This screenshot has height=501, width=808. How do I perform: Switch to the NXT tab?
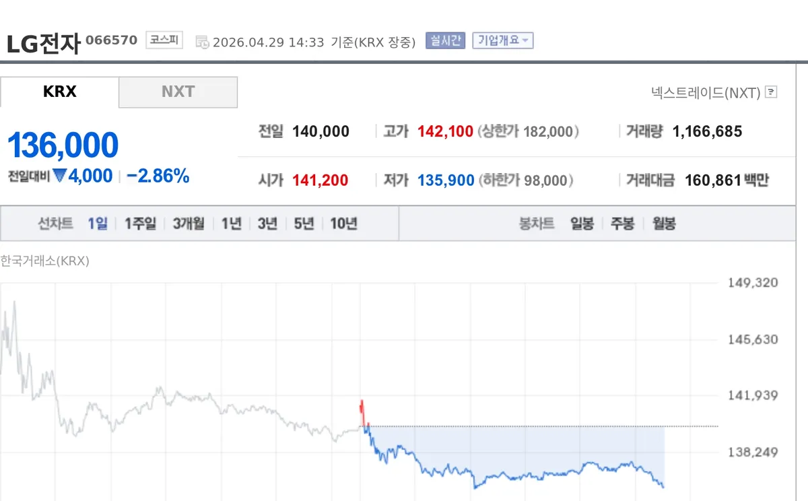[x=178, y=92]
